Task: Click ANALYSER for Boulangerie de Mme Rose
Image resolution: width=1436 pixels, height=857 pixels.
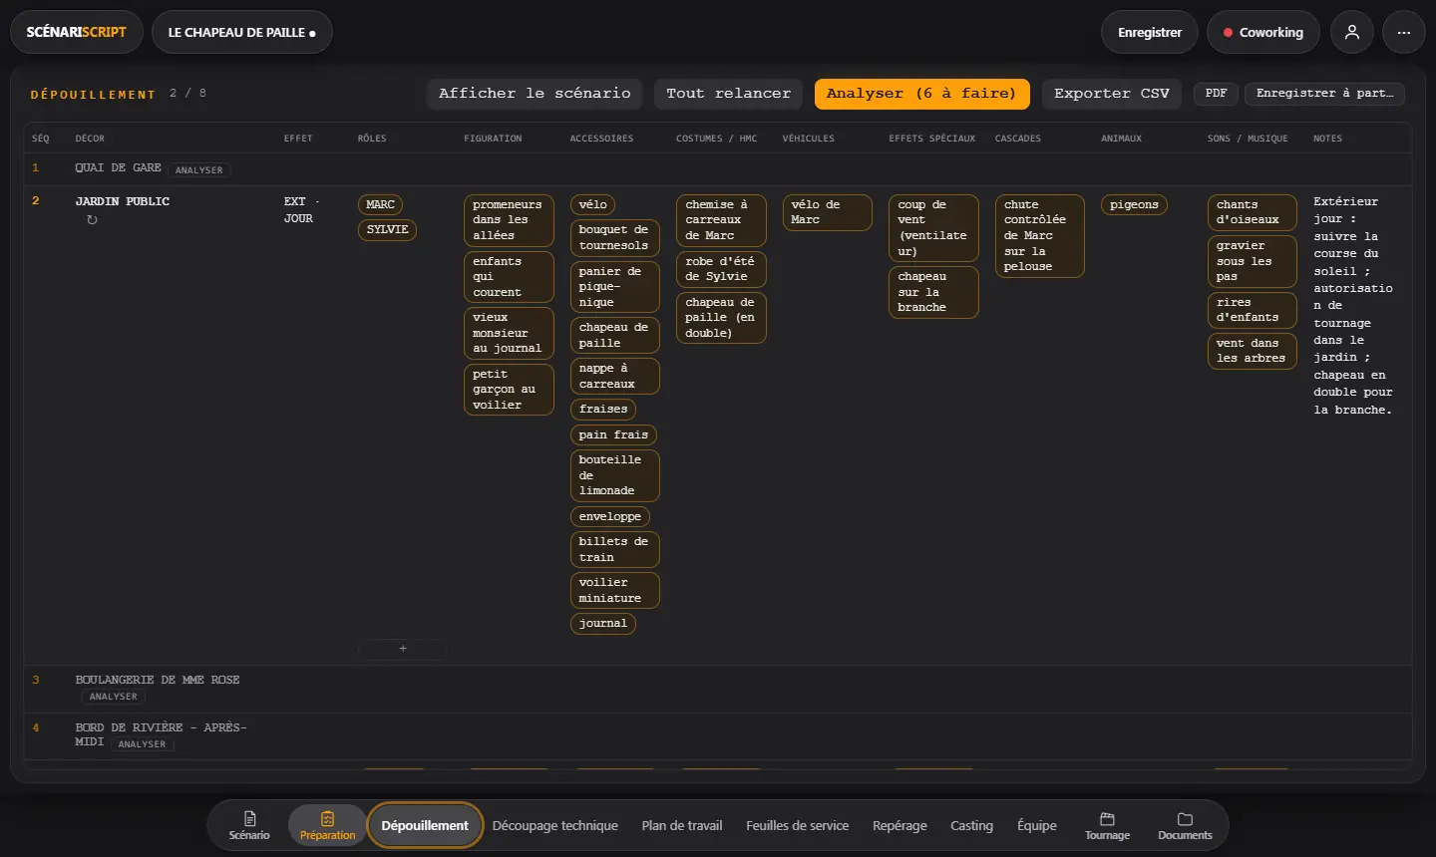Action: [x=114, y=697]
